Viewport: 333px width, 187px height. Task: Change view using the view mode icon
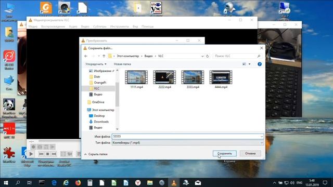(x=244, y=64)
